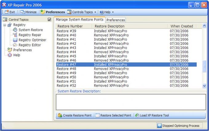The height and width of the screenshot is (131, 209).
Task: Click the Load XP Restore Tool icon
Action: pos(137,115)
